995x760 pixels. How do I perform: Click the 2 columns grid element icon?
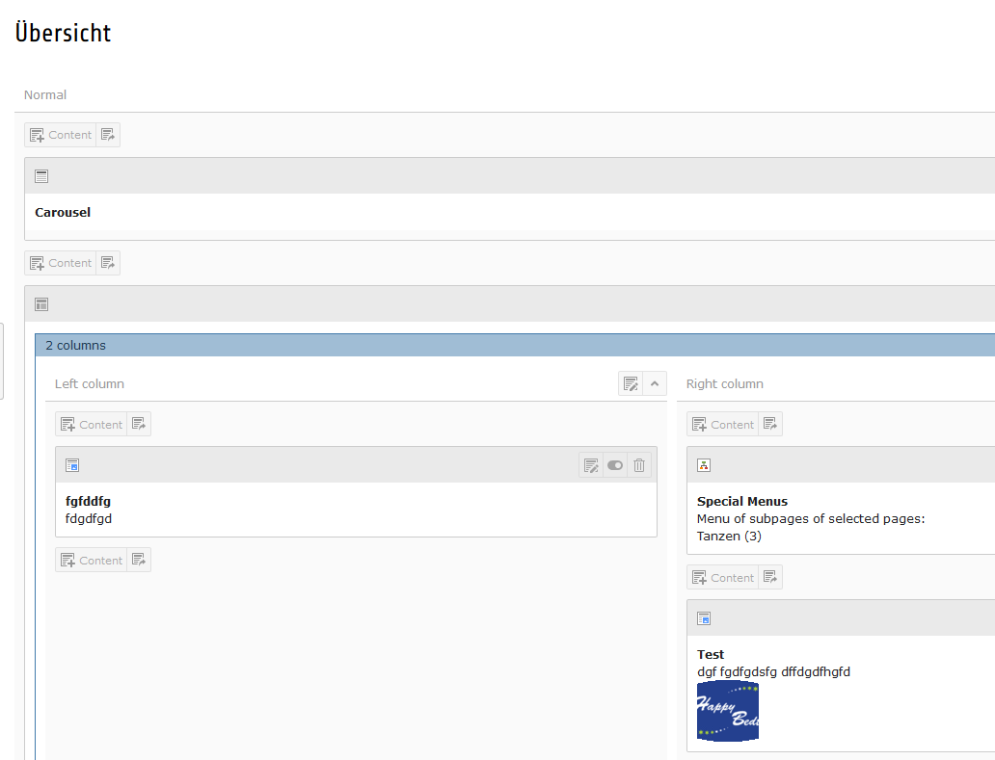(41, 304)
